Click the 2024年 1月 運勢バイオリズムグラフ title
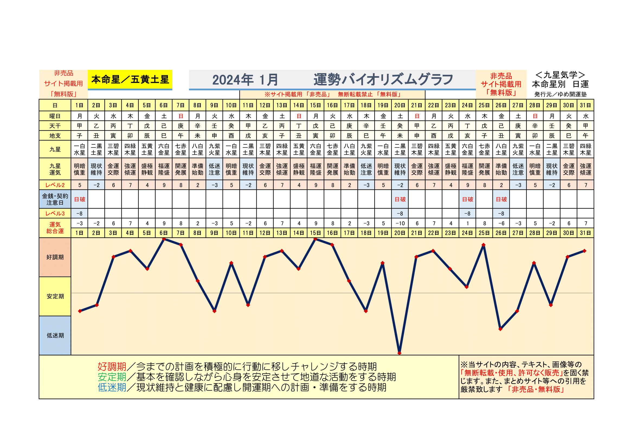Image resolution: width=634 pixels, height=448 pixels. [333, 80]
